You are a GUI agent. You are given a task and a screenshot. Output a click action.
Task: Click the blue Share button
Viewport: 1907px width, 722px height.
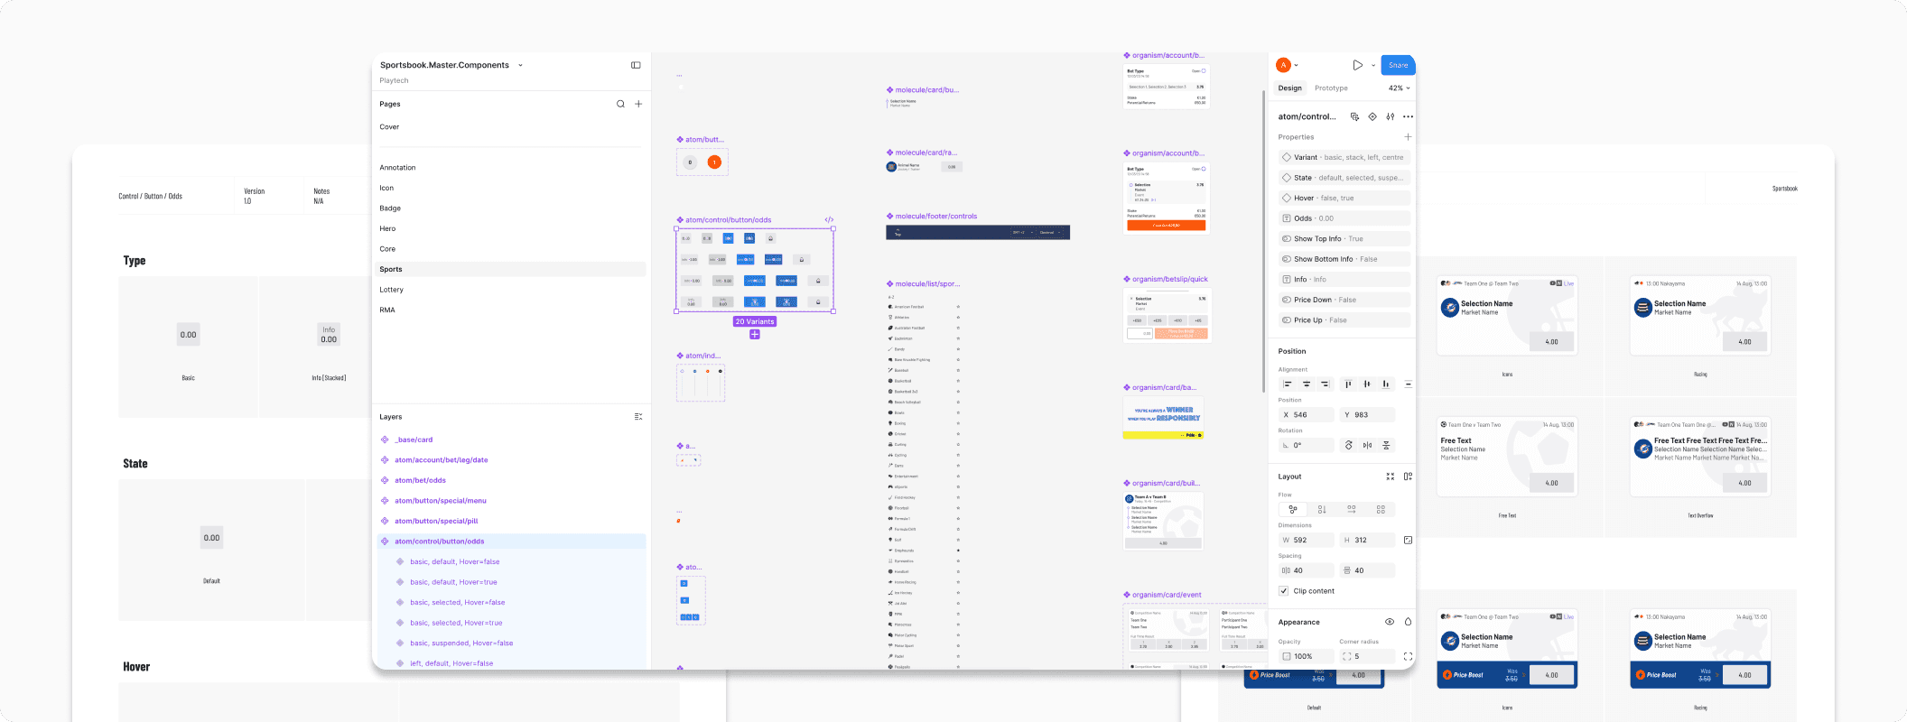1398,65
